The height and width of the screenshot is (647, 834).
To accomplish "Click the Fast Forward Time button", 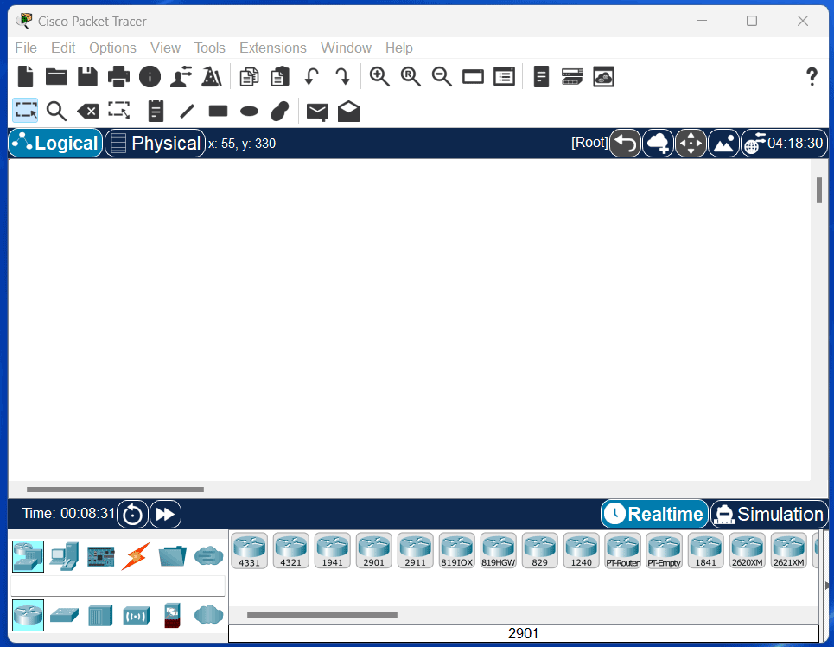I will pyautogui.click(x=165, y=515).
